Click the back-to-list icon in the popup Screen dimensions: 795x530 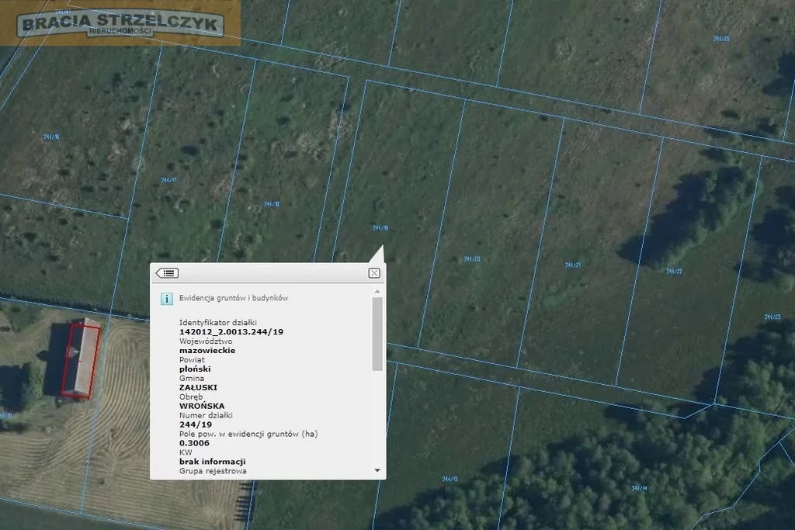point(167,273)
